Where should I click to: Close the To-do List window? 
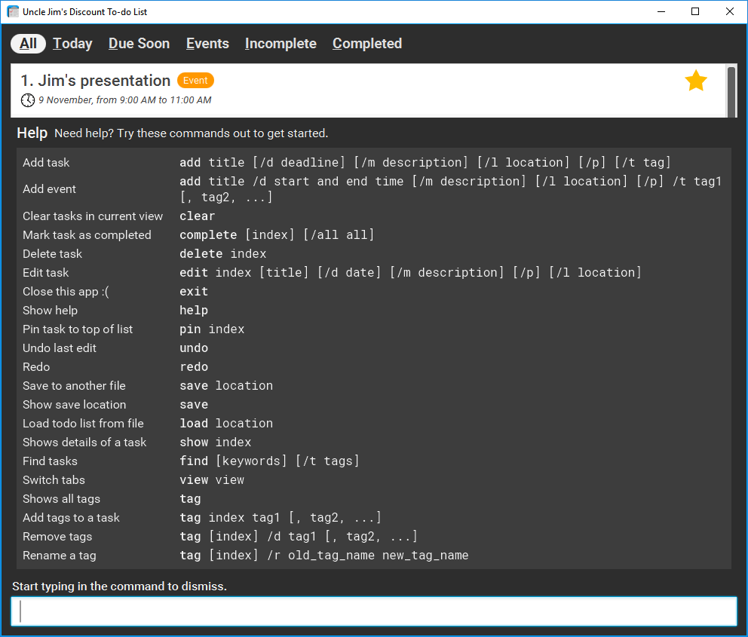coord(730,11)
